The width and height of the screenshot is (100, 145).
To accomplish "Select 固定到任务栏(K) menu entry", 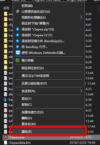I will coord(33,68).
